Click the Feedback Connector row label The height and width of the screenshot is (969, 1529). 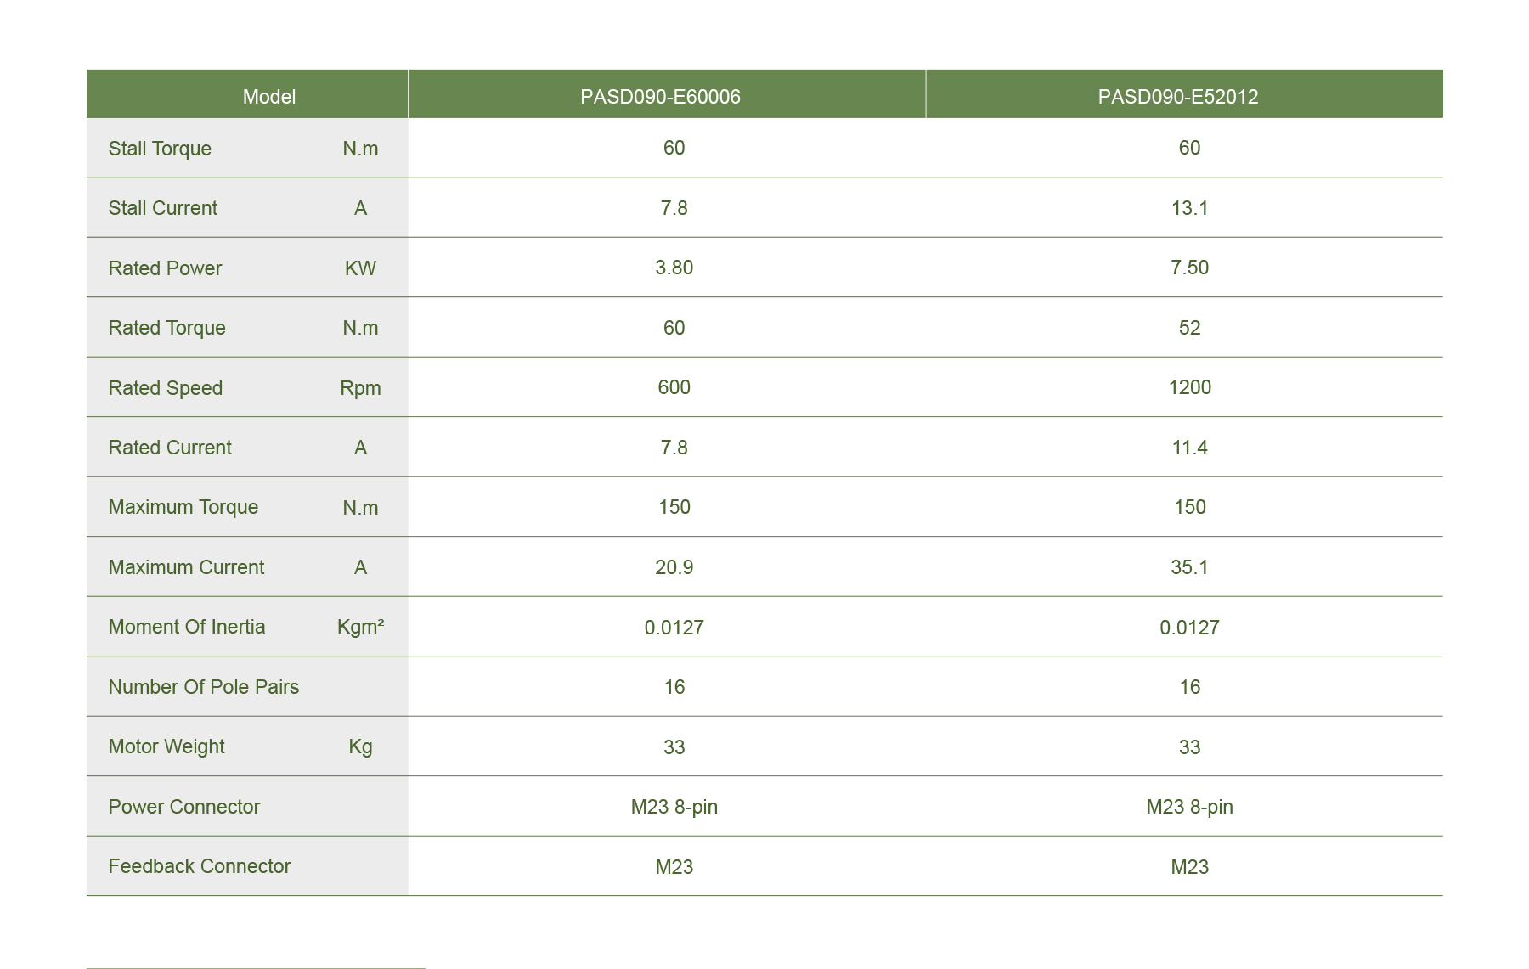coord(200,866)
